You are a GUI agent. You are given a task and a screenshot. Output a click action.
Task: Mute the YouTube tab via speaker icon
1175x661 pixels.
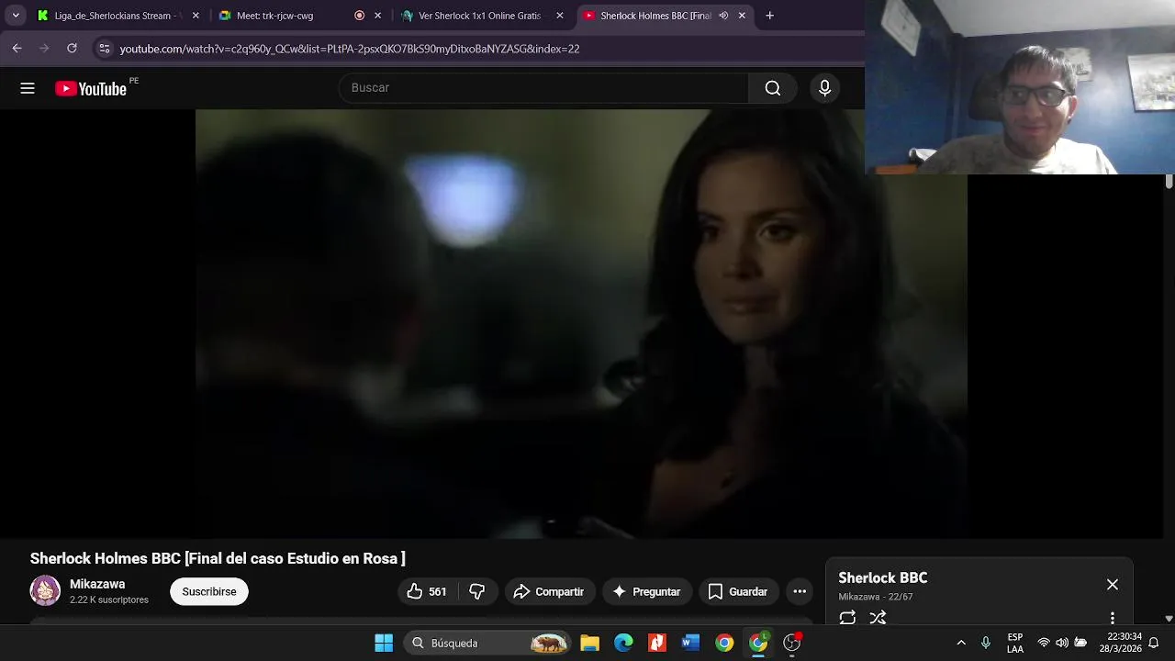click(723, 16)
